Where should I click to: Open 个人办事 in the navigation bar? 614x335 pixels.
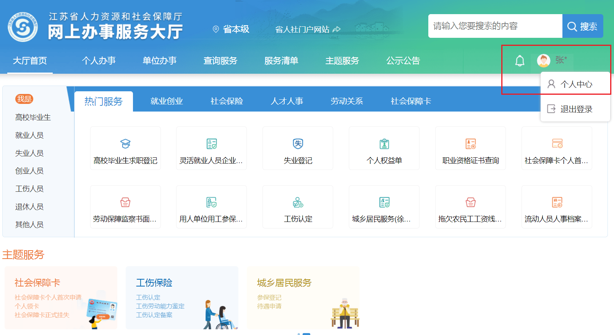99,61
